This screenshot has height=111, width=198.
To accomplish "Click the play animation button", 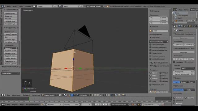I will 103,105.
